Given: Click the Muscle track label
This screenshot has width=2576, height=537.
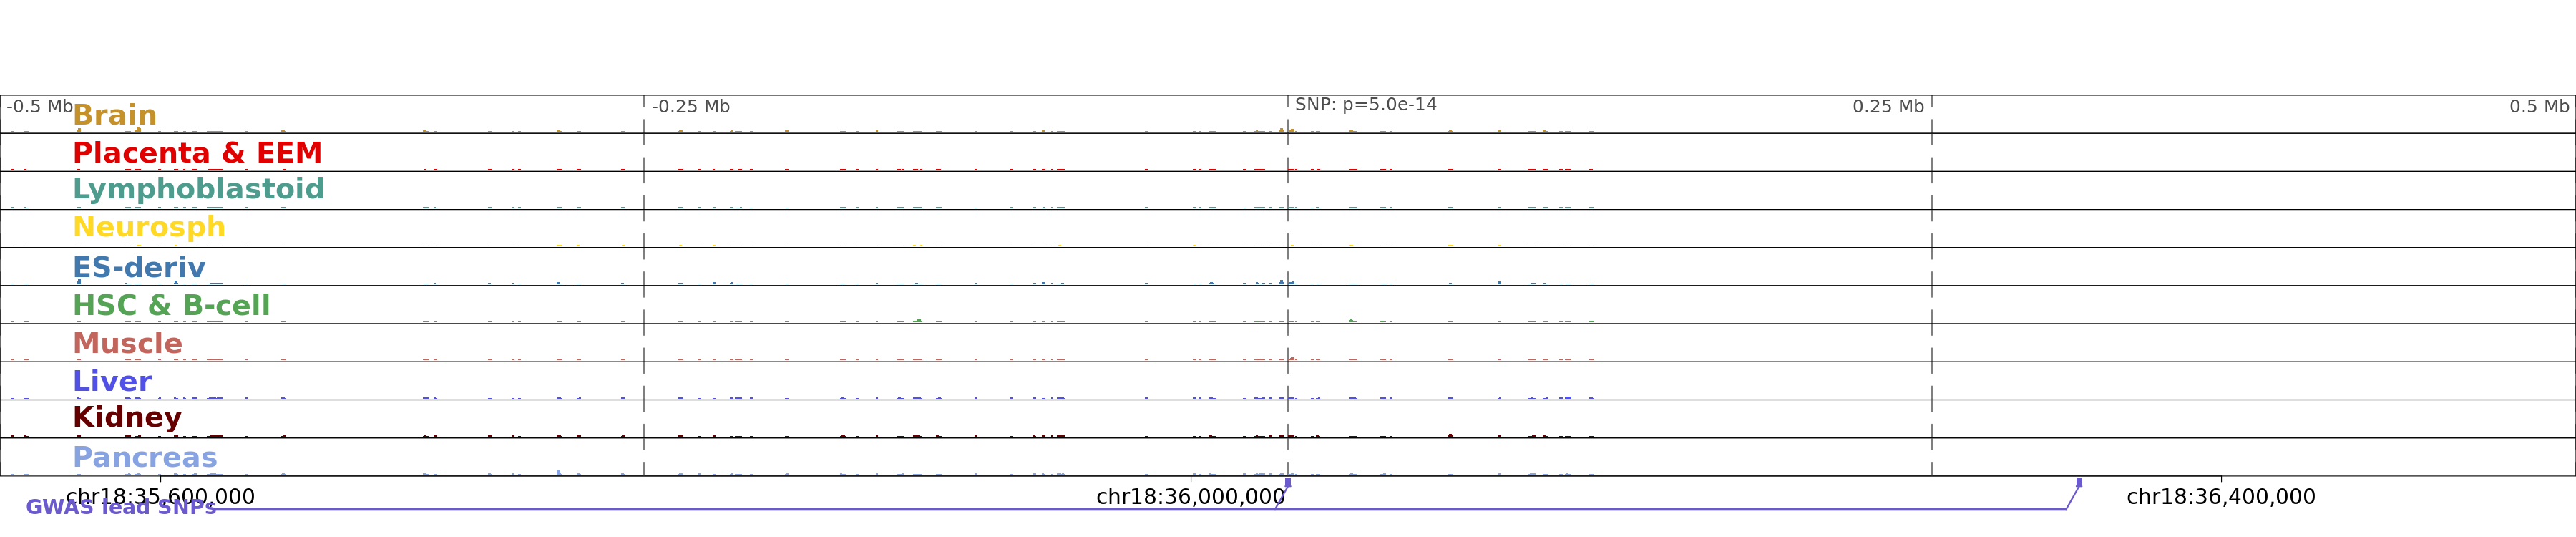Looking at the screenshot, I should click(x=127, y=343).
